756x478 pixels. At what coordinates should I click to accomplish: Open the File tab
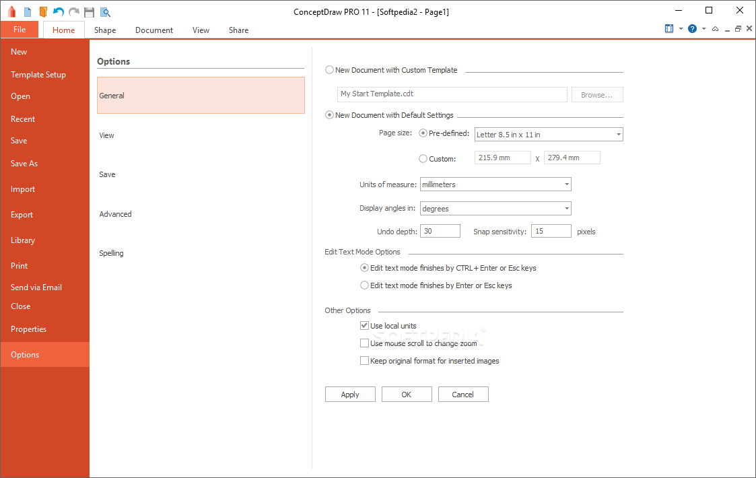point(20,30)
